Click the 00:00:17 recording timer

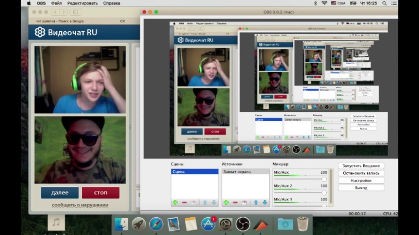pyautogui.click(x=357, y=213)
